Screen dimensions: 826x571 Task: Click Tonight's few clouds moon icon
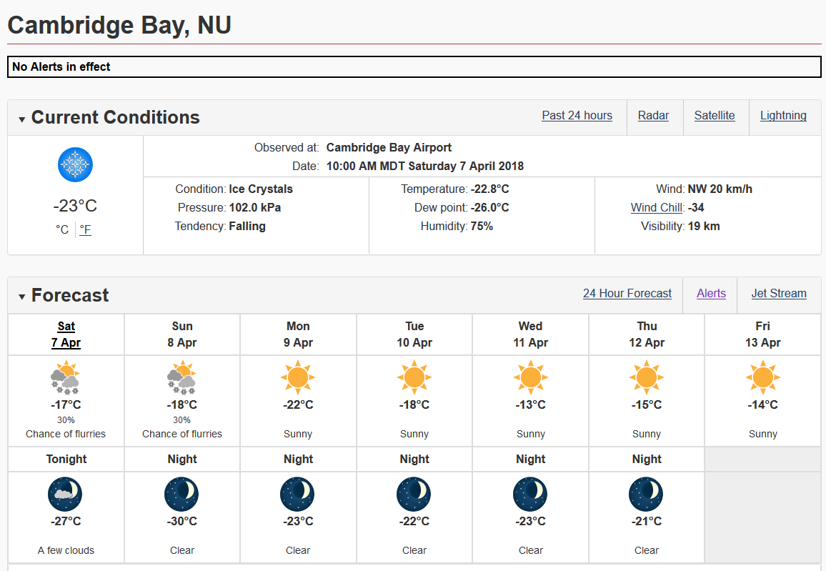pos(65,494)
